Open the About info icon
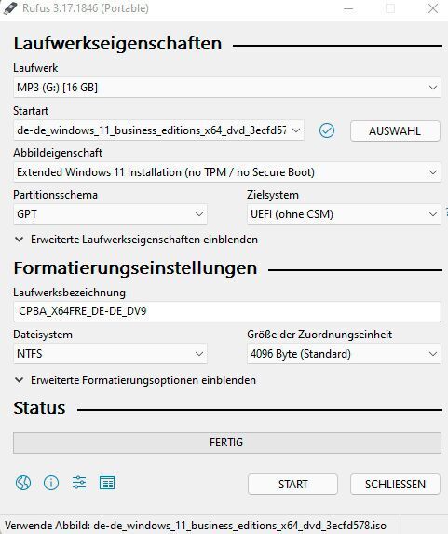448x534 pixels. click(51, 483)
